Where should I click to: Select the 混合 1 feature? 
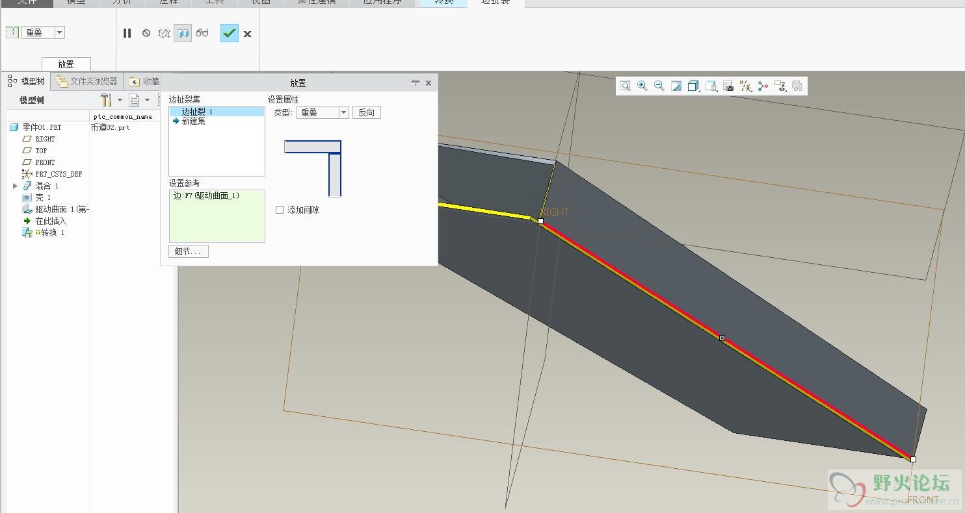point(41,186)
